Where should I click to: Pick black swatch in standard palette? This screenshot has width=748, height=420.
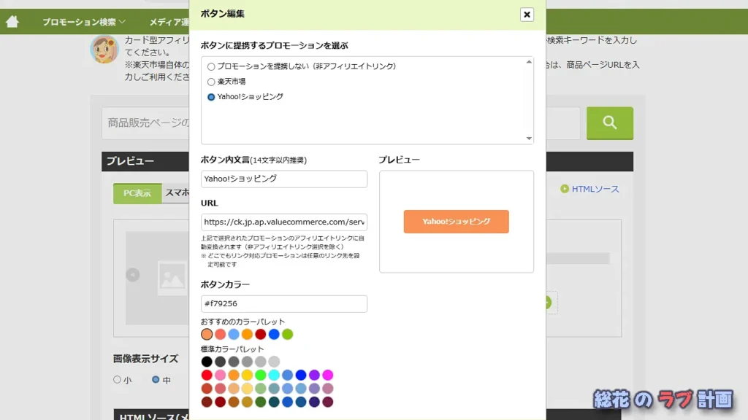coord(207,362)
